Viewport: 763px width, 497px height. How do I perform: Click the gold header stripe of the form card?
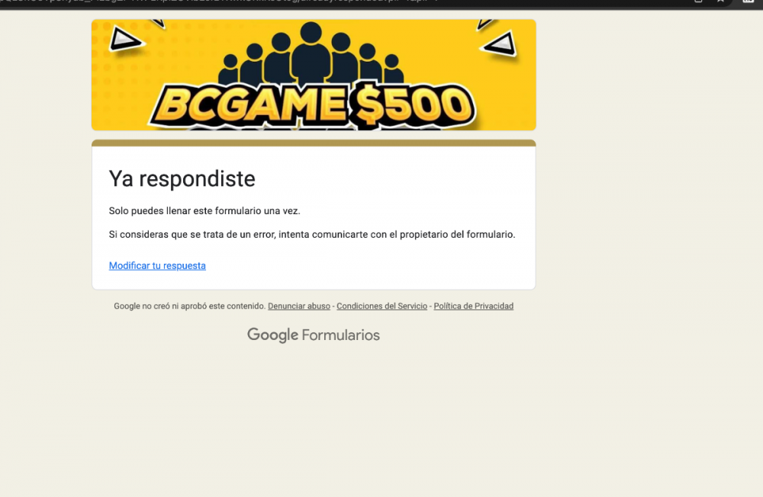coord(313,142)
